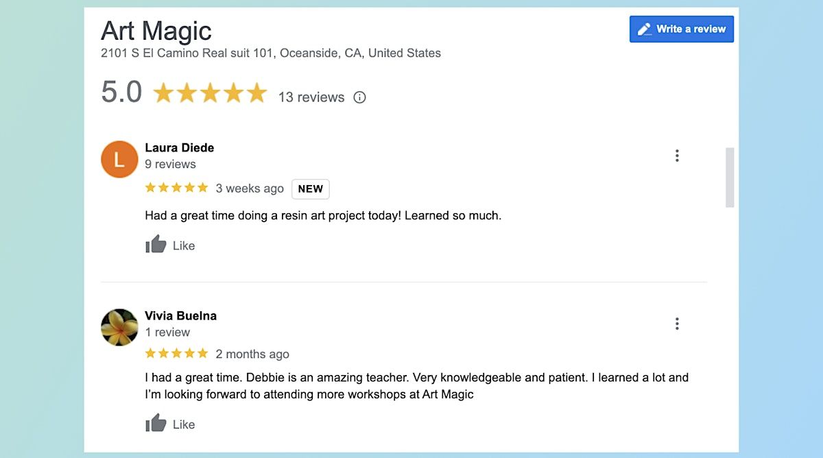Click the five gold stars on Laura's review
Screen dimensions: 823x458
coord(176,188)
